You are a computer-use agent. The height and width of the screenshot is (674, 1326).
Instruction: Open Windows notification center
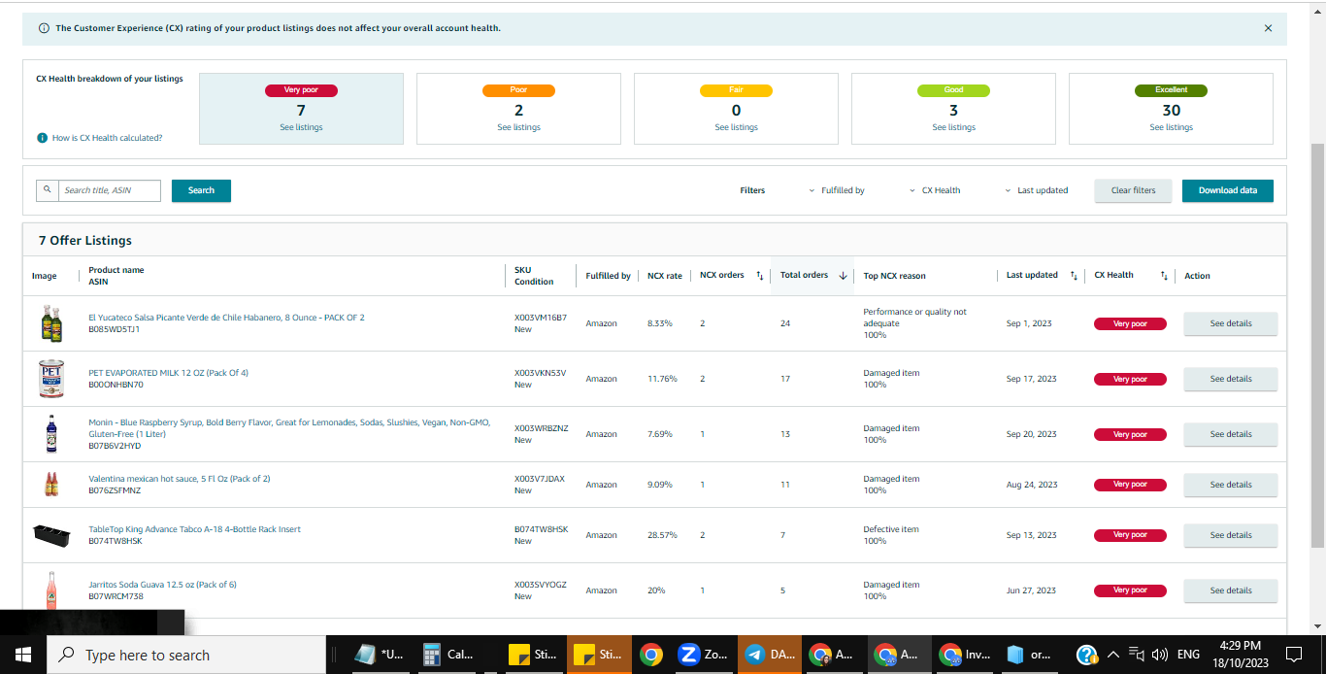click(x=1294, y=655)
